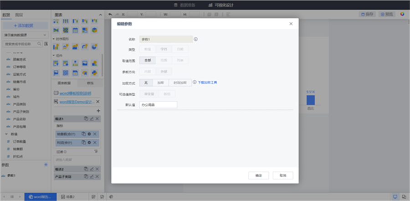Select the time-series gauge chart icon
Viewport: 410px width, 201px height.
(85, 47)
